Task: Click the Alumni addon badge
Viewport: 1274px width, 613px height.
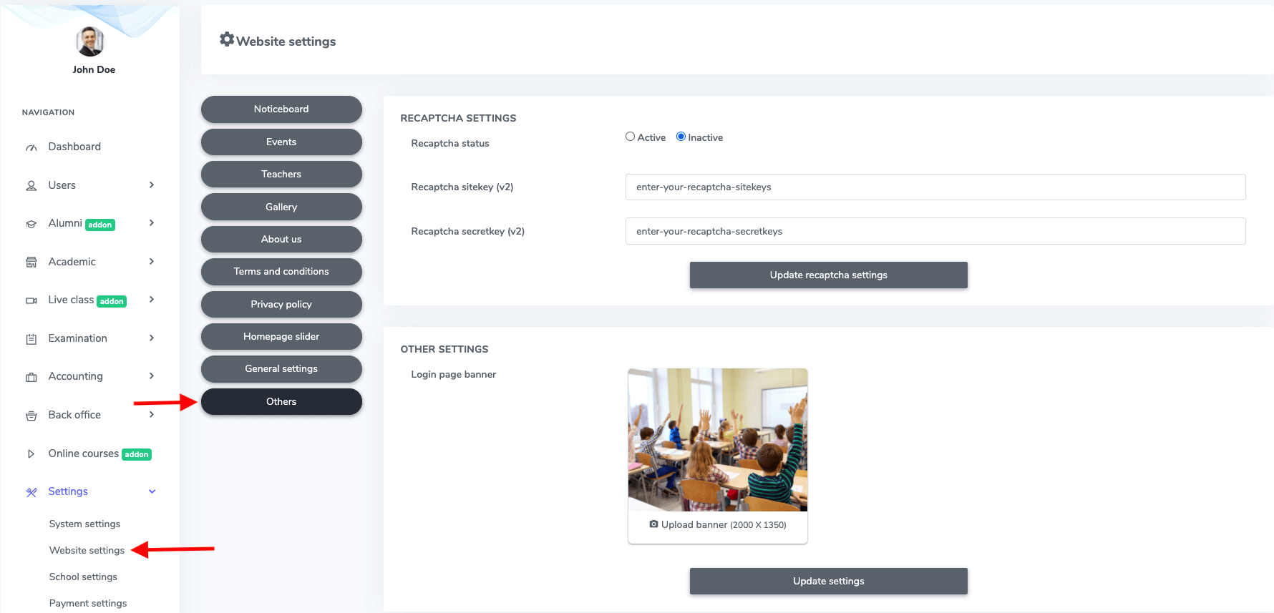Action: coord(100,225)
